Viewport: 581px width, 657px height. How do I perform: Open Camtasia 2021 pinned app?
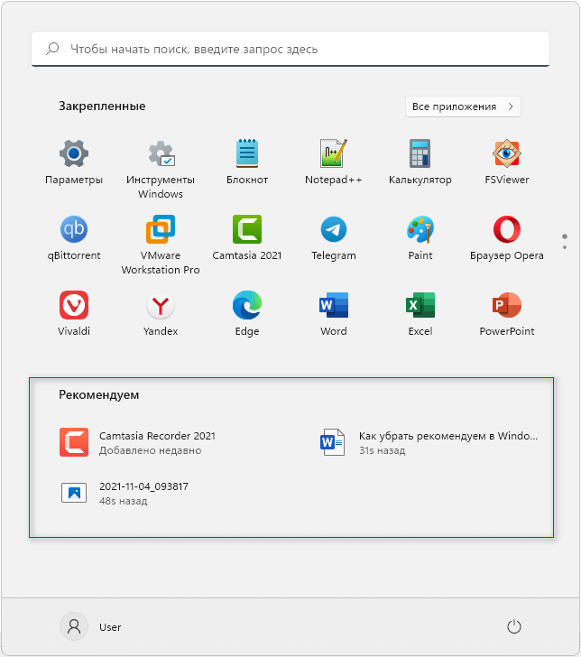(247, 238)
